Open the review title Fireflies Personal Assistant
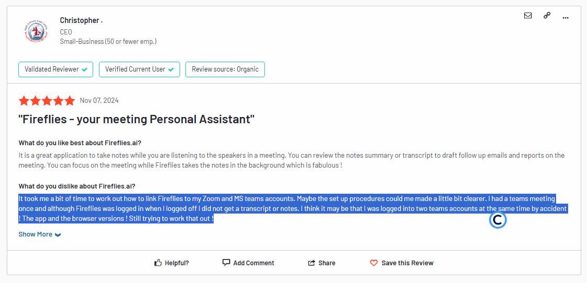This screenshot has width=587, height=283. (x=137, y=120)
